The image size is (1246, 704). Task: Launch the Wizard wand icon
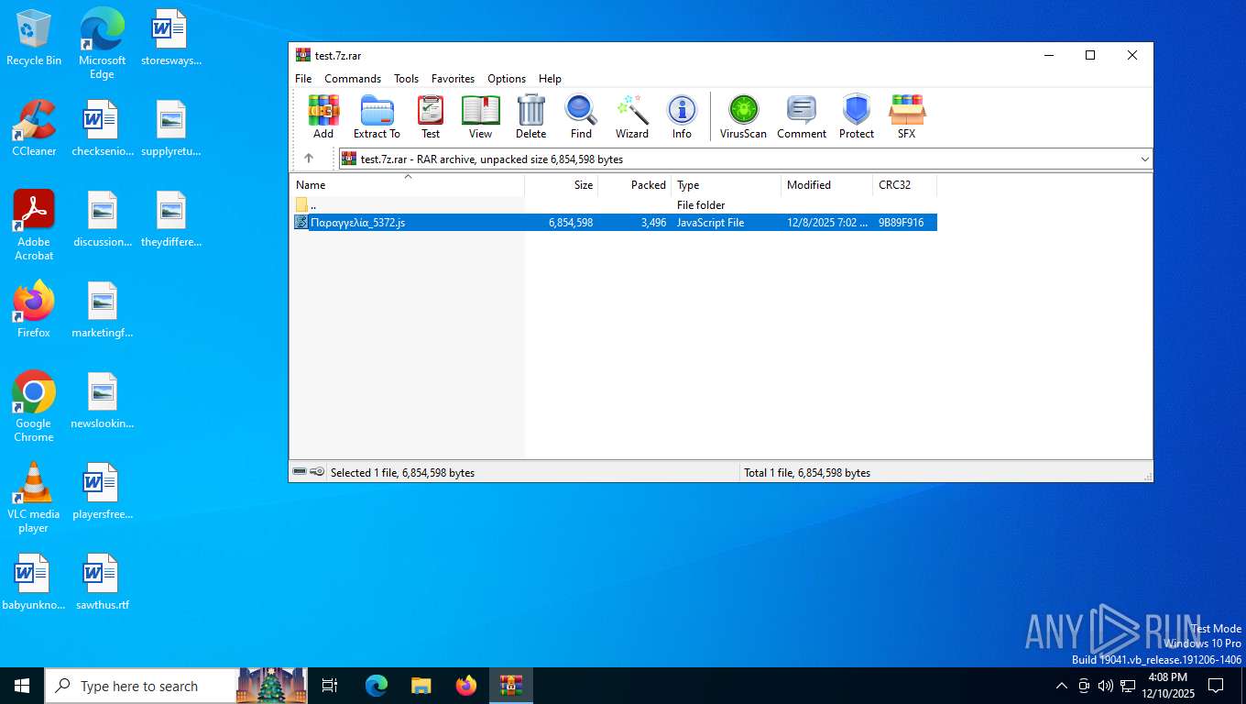pos(631,116)
